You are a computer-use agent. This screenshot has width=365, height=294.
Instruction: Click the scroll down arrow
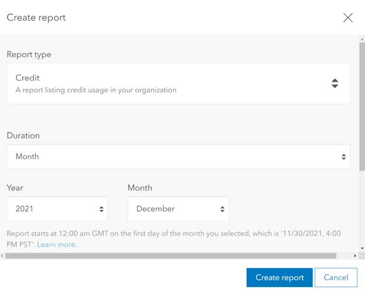362,248
